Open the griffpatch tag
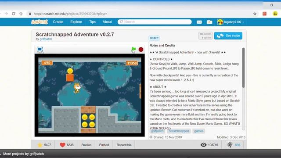Screen dimensions: 281x158 click(157, 131)
